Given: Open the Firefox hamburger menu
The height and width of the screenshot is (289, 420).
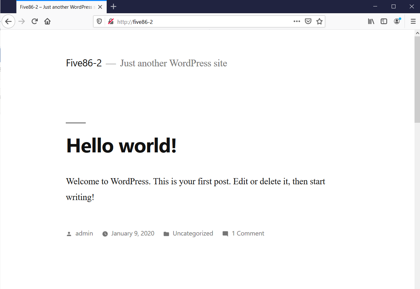Looking at the screenshot, I should 413,22.
